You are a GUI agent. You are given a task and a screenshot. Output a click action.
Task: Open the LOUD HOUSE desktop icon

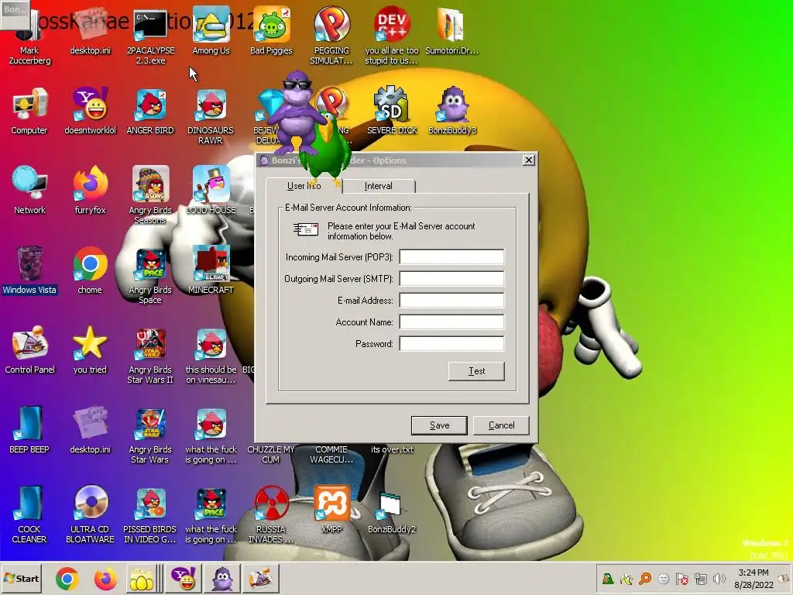click(x=211, y=191)
